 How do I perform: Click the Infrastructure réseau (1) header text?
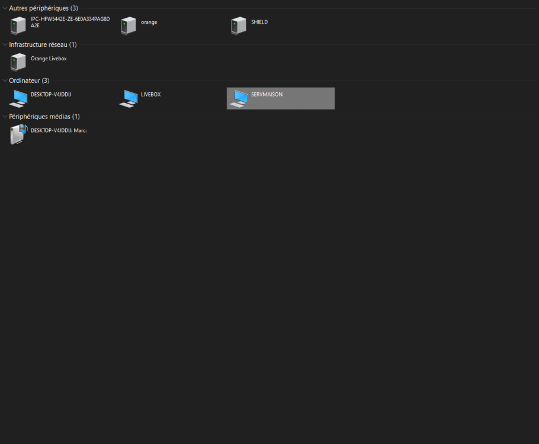click(43, 44)
